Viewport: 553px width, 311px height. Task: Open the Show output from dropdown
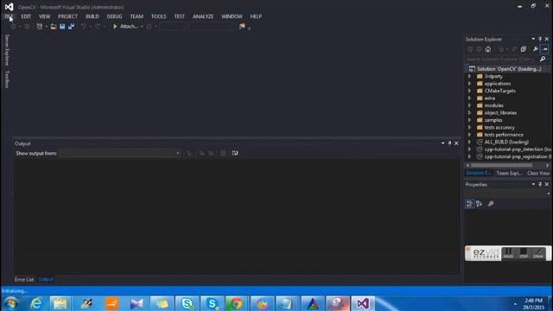click(120, 153)
